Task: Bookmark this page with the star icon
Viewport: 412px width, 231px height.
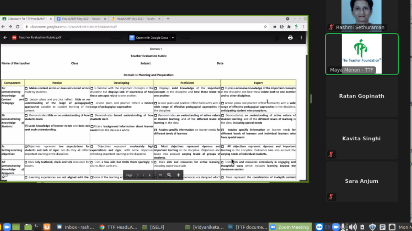Action: point(265,27)
